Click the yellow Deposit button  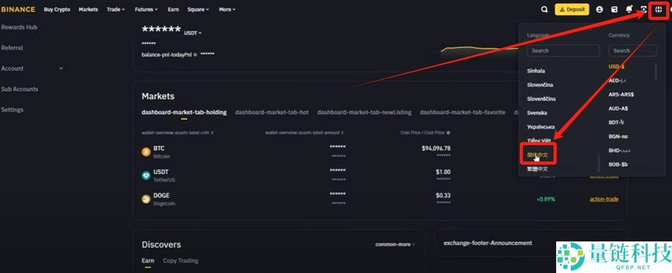coord(572,9)
